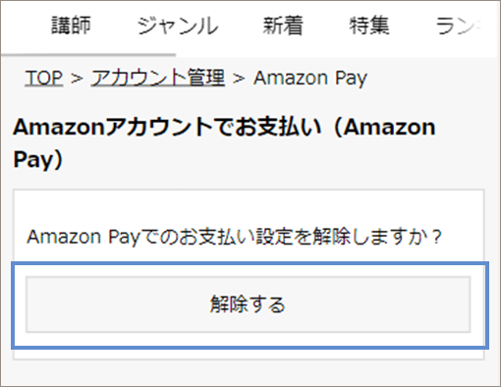Click blank nav space left of 講師
Screen dimensions: 501x387
(27, 27)
